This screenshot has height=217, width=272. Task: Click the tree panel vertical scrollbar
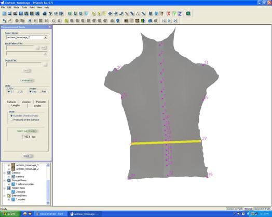tap(48, 184)
